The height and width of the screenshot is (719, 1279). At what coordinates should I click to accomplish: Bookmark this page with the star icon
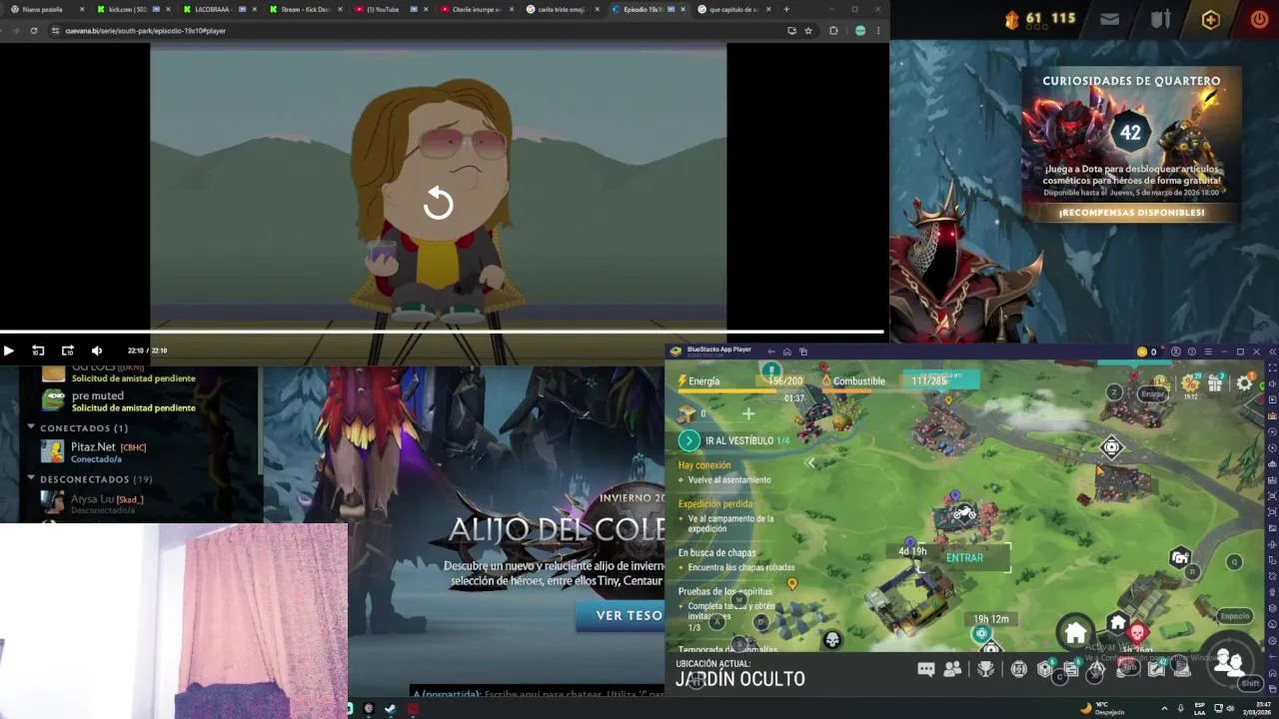pyautogui.click(x=808, y=31)
